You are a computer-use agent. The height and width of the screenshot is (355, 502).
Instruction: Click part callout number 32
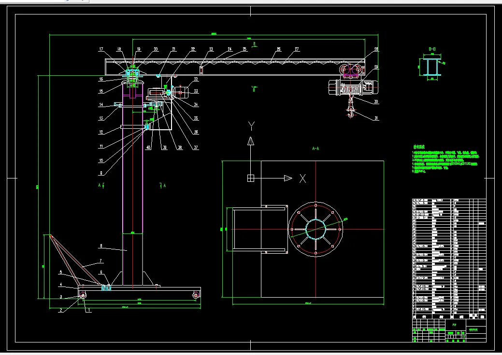[196, 79]
